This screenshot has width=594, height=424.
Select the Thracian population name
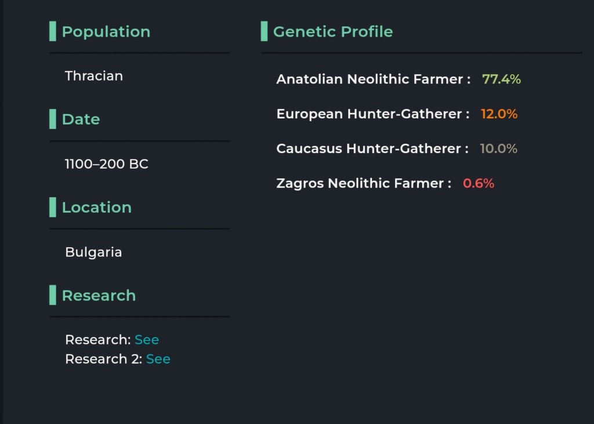pyautogui.click(x=94, y=76)
